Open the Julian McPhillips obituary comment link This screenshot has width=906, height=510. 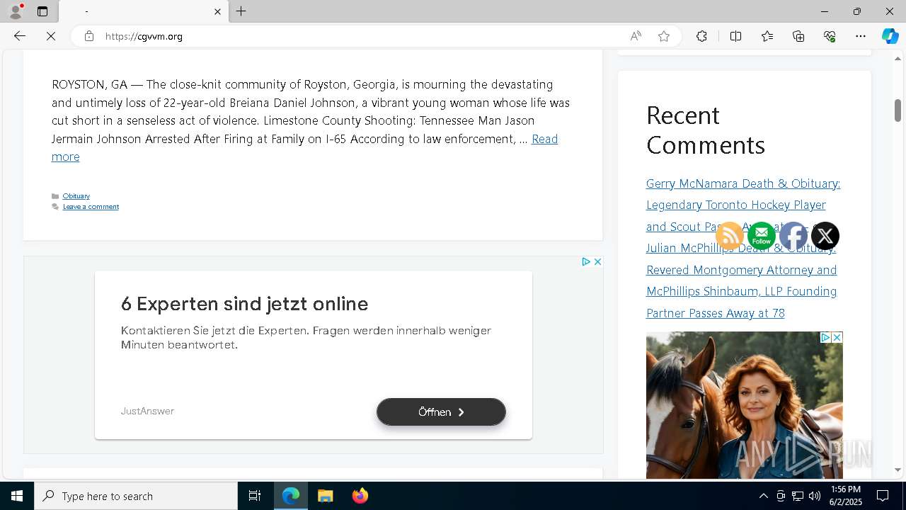742,280
